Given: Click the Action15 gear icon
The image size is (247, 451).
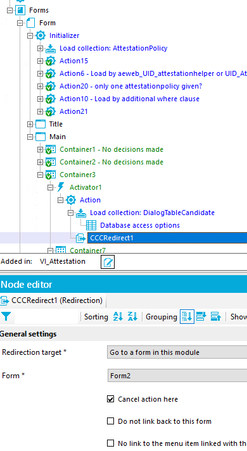Looking at the screenshot, I should [x=51, y=61].
